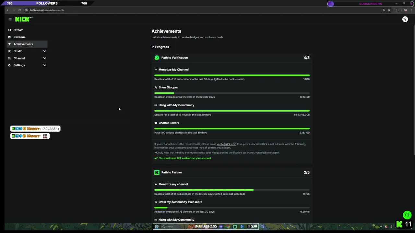The height and width of the screenshot is (233, 415).
Task: Click the Settings gear icon
Action: 9,65
